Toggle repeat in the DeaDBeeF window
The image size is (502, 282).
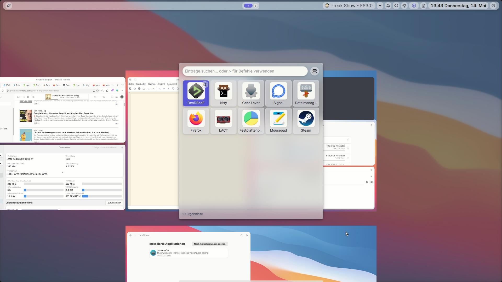click(x=367, y=182)
